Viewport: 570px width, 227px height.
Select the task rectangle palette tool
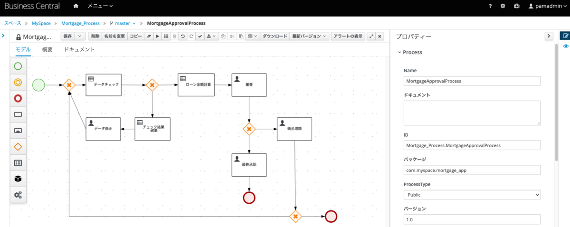pos(18,114)
